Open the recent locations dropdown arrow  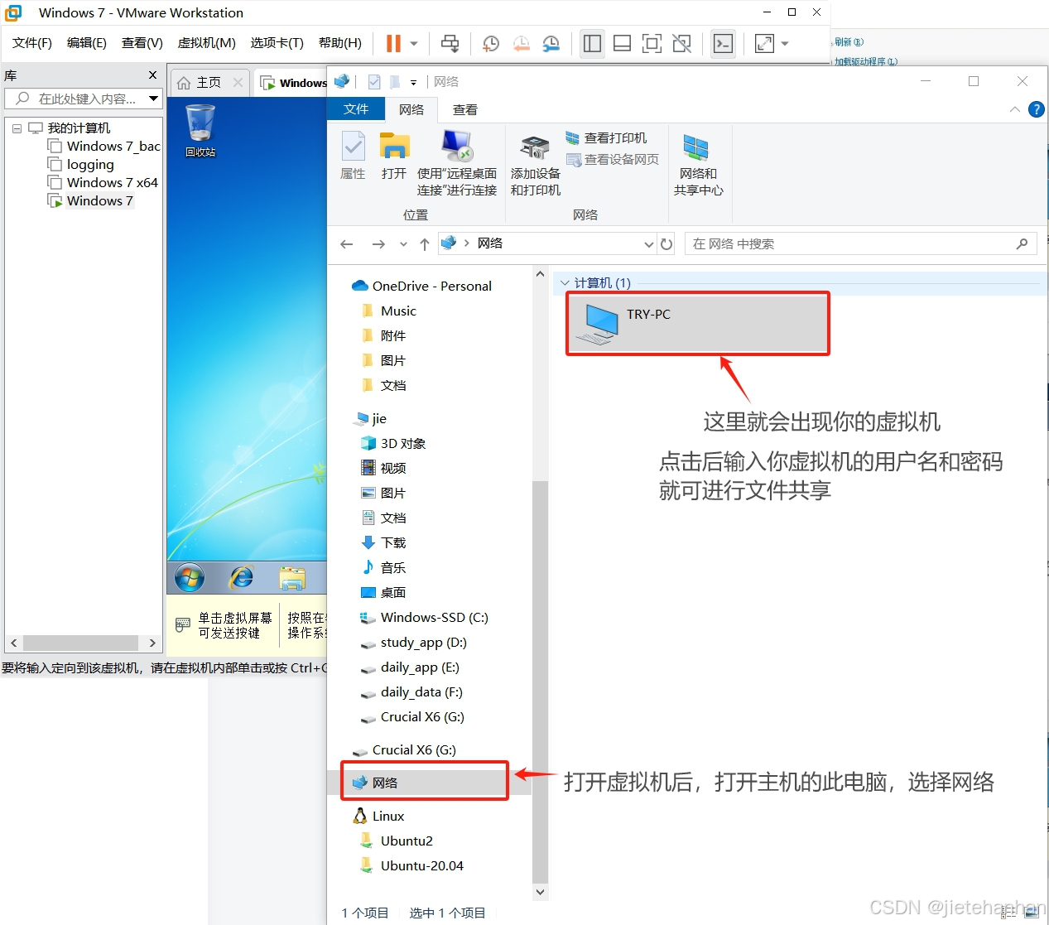point(403,243)
